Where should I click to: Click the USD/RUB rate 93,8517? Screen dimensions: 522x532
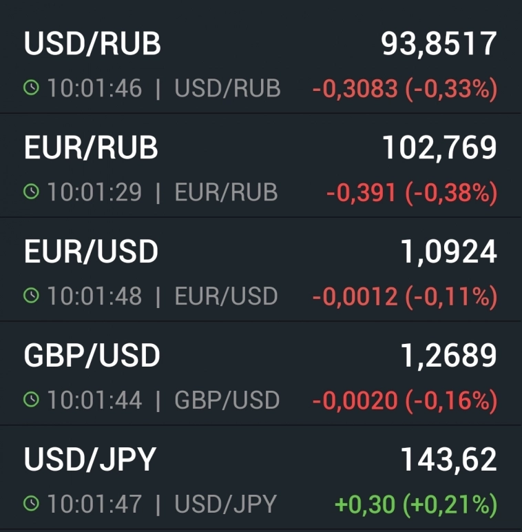(x=439, y=45)
